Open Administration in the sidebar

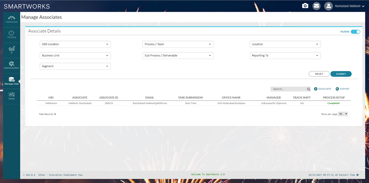coord(11,65)
